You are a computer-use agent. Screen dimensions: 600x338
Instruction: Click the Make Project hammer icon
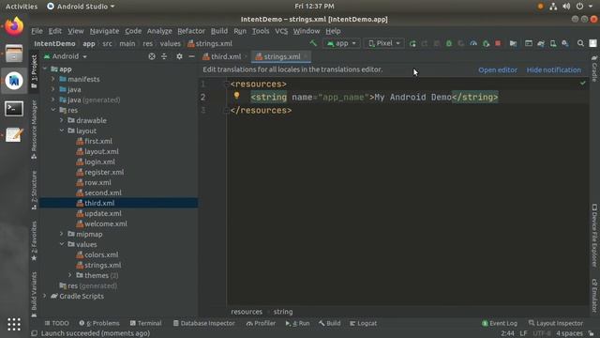313,43
